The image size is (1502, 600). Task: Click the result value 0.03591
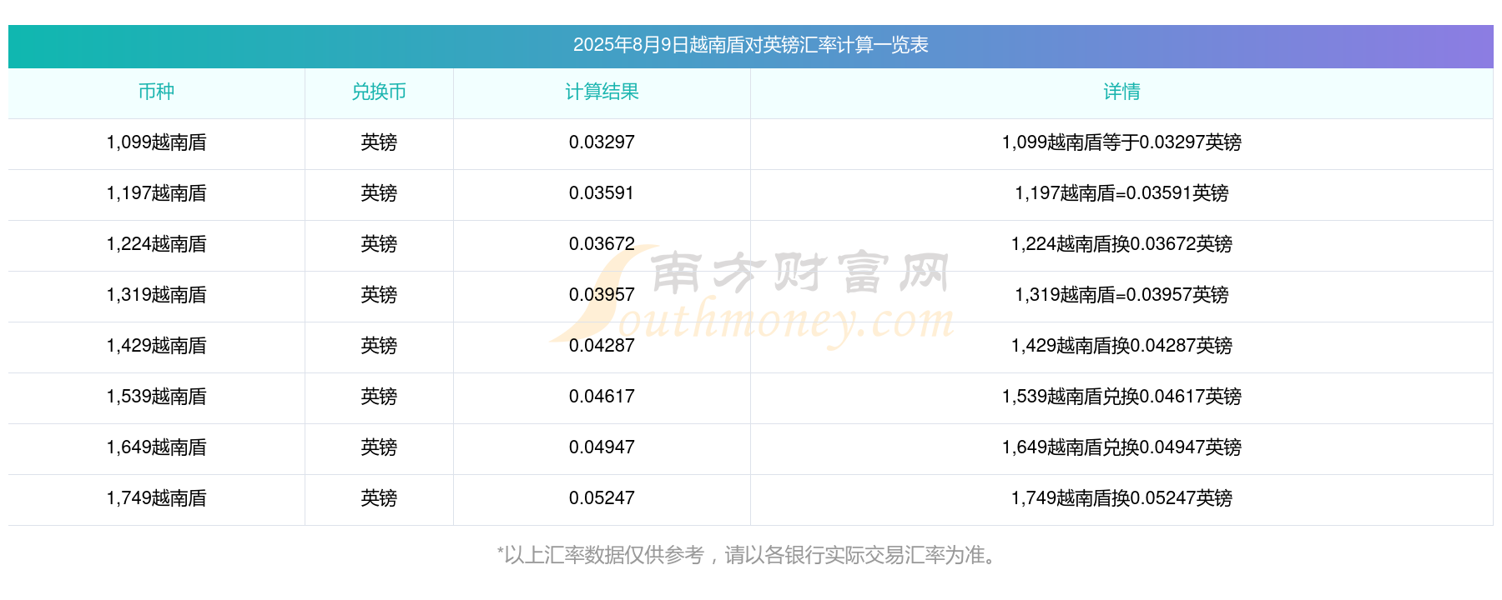point(602,193)
